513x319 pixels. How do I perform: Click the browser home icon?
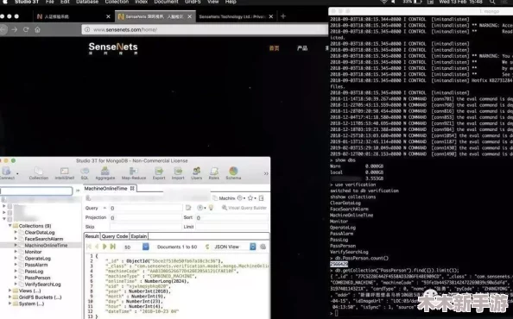coord(38,29)
